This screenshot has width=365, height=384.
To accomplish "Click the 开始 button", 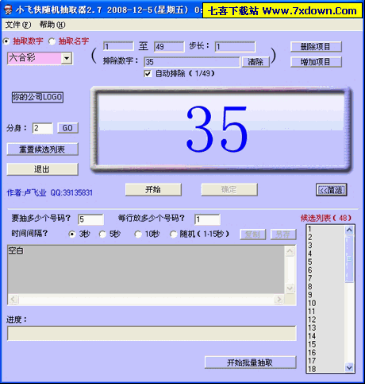I will (153, 189).
